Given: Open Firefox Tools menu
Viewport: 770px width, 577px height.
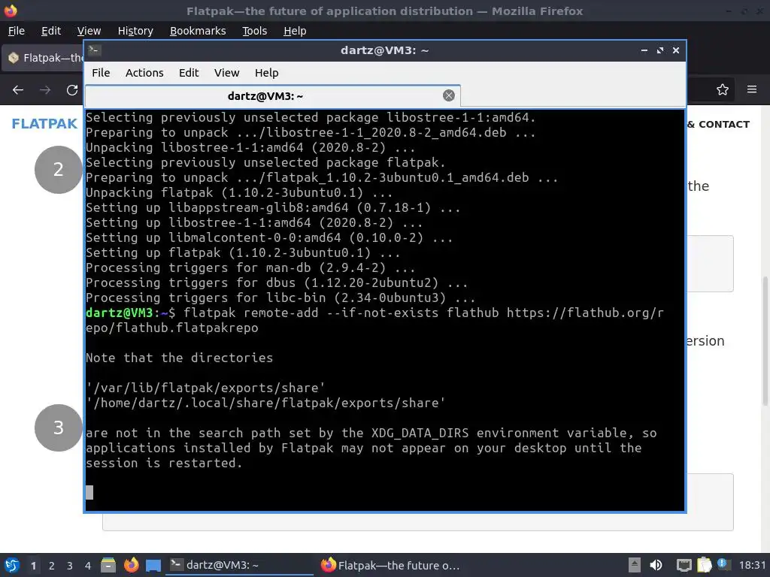Looking at the screenshot, I should click(x=254, y=30).
